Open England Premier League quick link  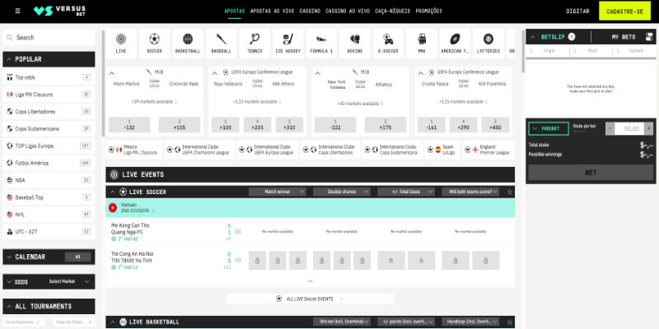pos(488,150)
